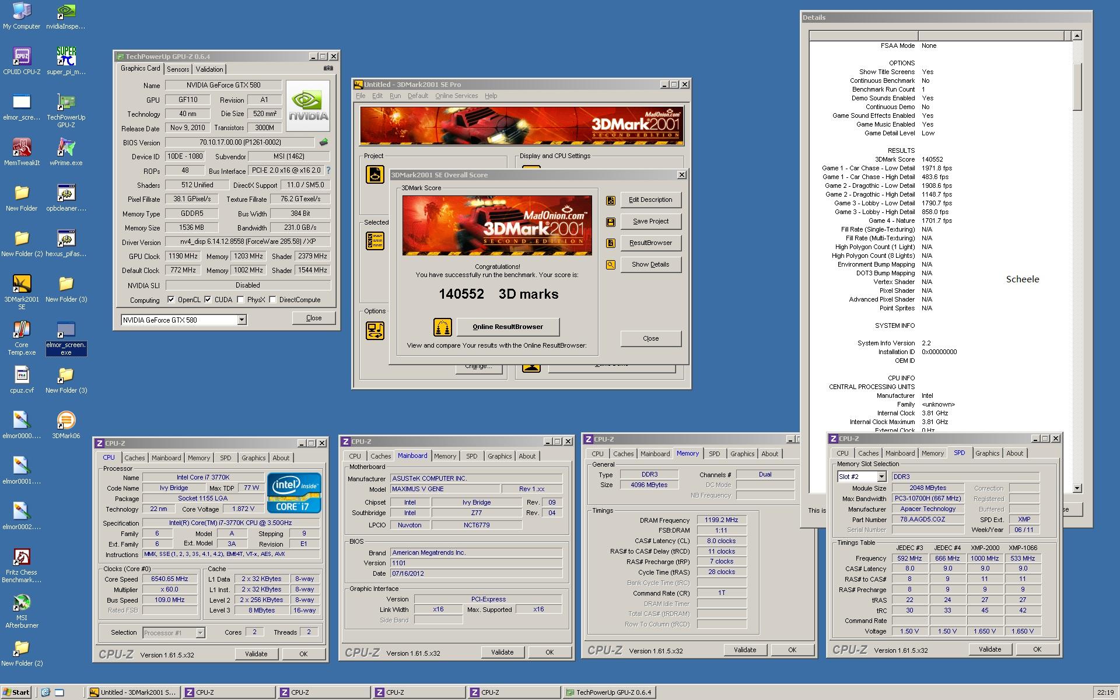Click Edit Description button
This screenshot has width=1120, height=700.
(650, 199)
